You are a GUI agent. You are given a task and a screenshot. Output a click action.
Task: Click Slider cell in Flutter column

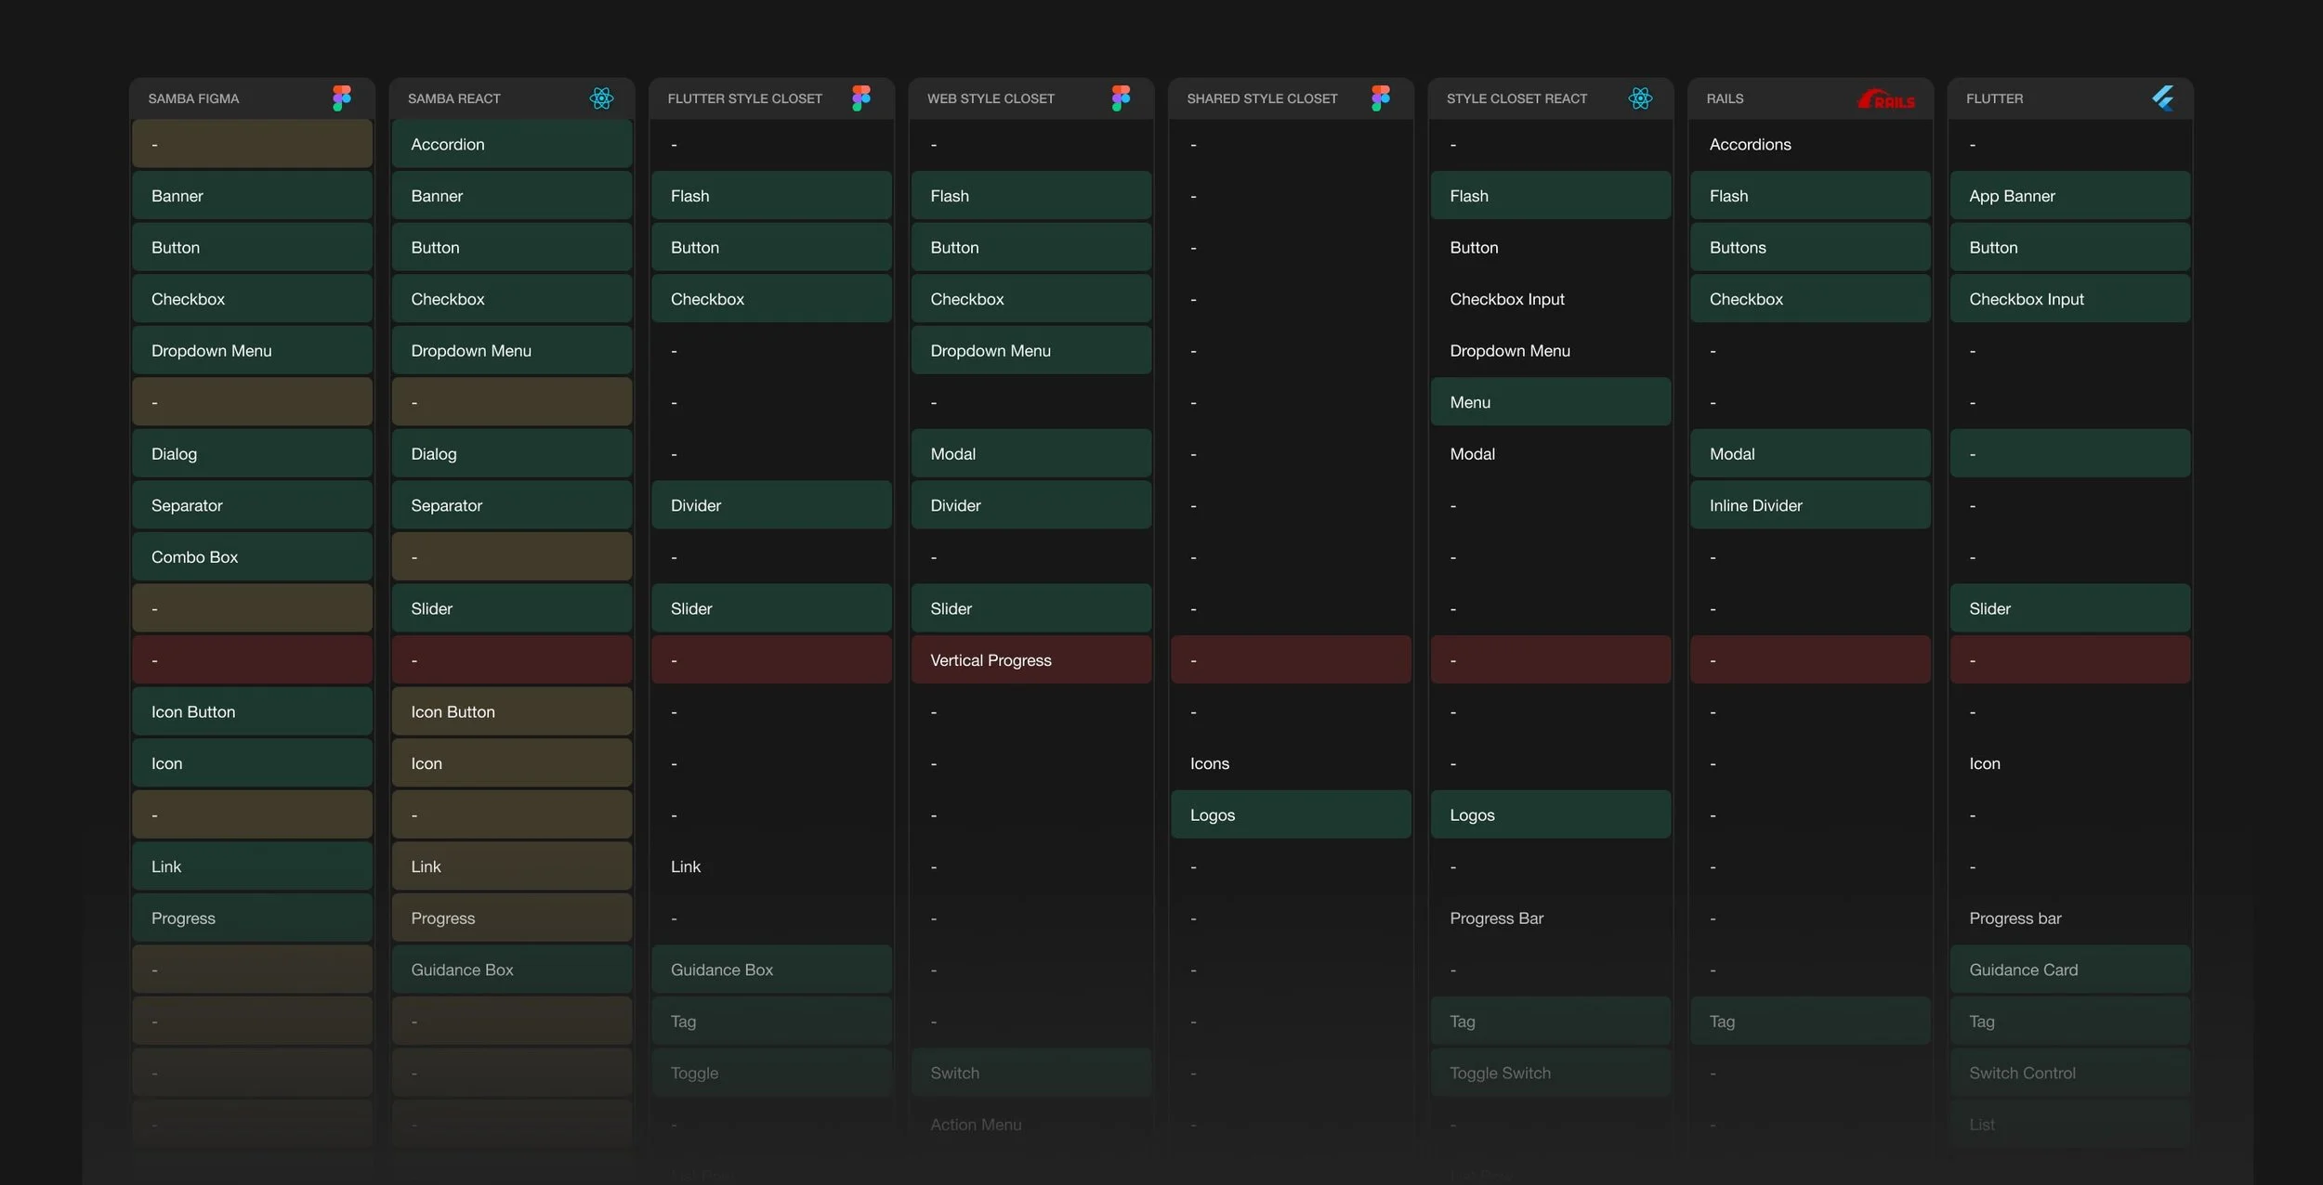(2069, 609)
